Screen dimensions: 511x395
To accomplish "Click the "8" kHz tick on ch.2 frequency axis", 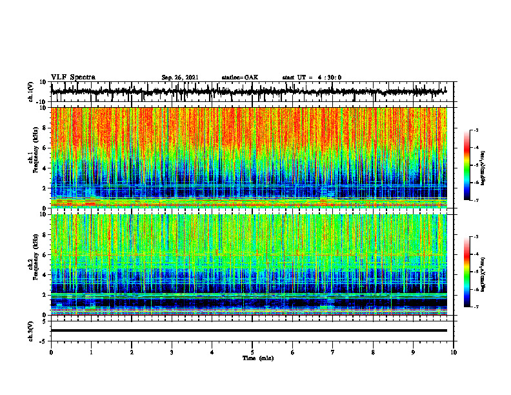I will tap(45, 235).
